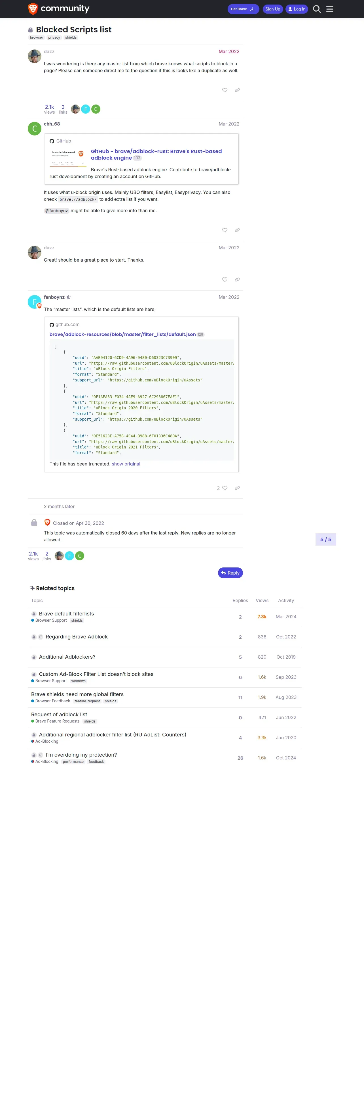Open 'Brave default filterlists' topic
This screenshot has width=364, height=1094.
coord(67,614)
